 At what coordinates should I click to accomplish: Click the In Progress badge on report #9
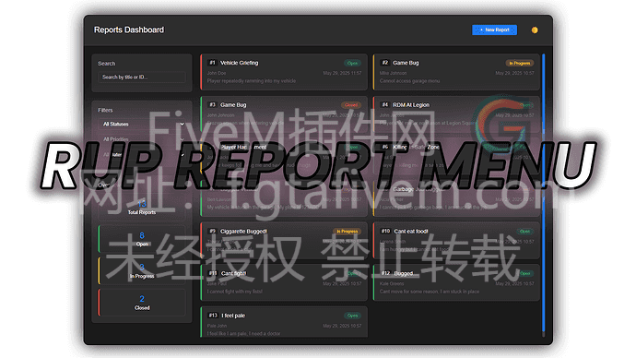347,232
